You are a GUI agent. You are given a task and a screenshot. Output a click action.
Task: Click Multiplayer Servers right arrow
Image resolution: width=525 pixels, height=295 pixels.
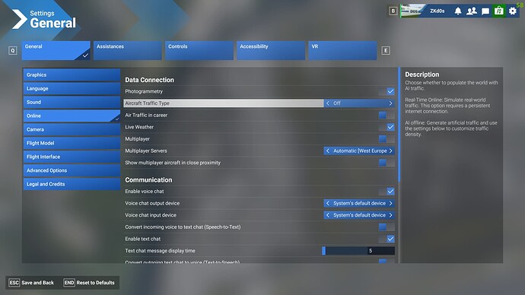(390, 151)
